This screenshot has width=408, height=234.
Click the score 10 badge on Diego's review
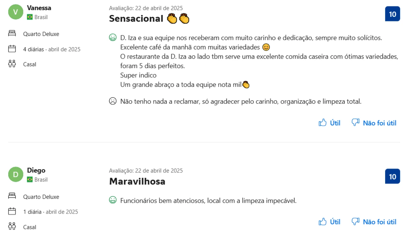(392, 176)
